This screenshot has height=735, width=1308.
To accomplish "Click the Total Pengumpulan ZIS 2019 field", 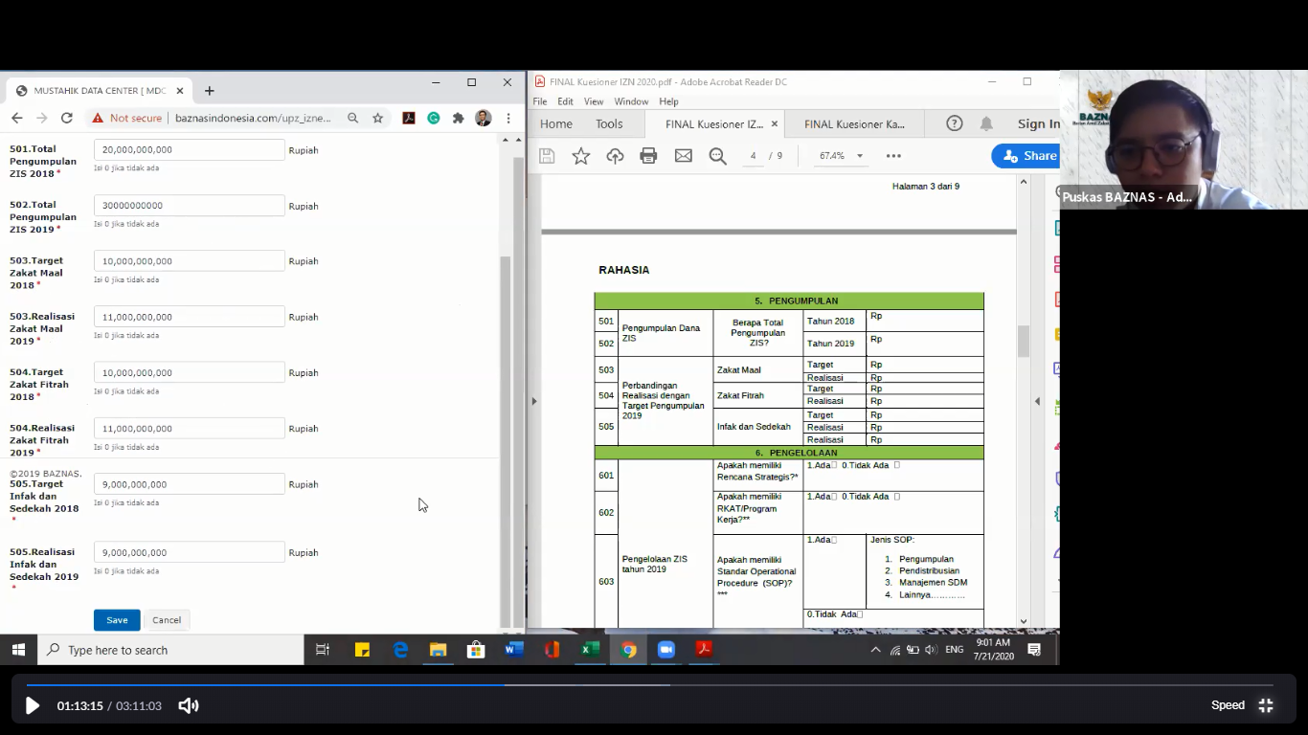I will click(189, 206).
